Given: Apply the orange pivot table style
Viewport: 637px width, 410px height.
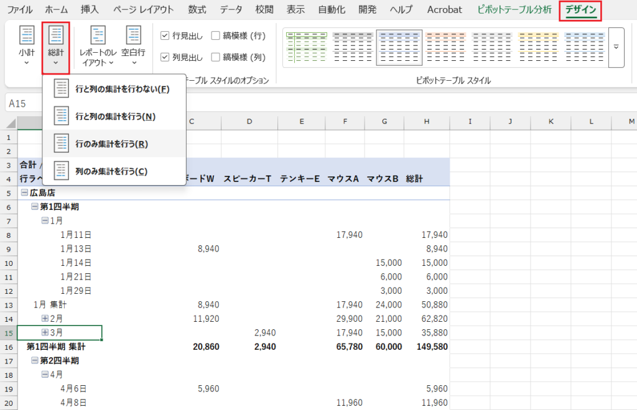Looking at the screenshot, I should pos(445,47).
